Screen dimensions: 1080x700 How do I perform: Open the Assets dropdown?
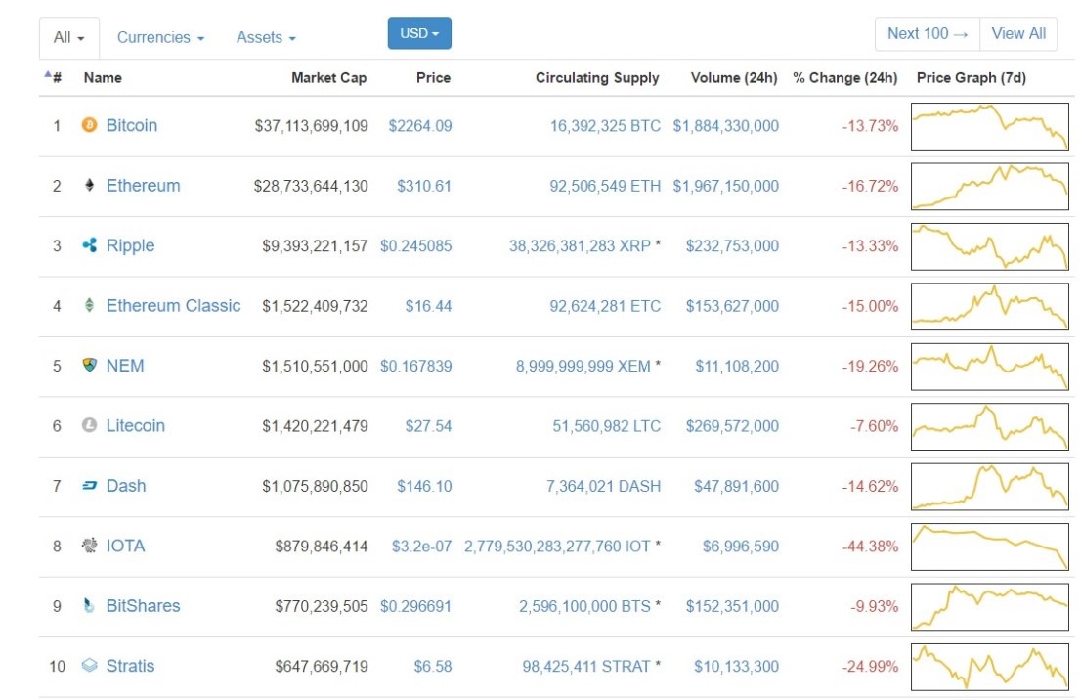click(x=265, y=36)
